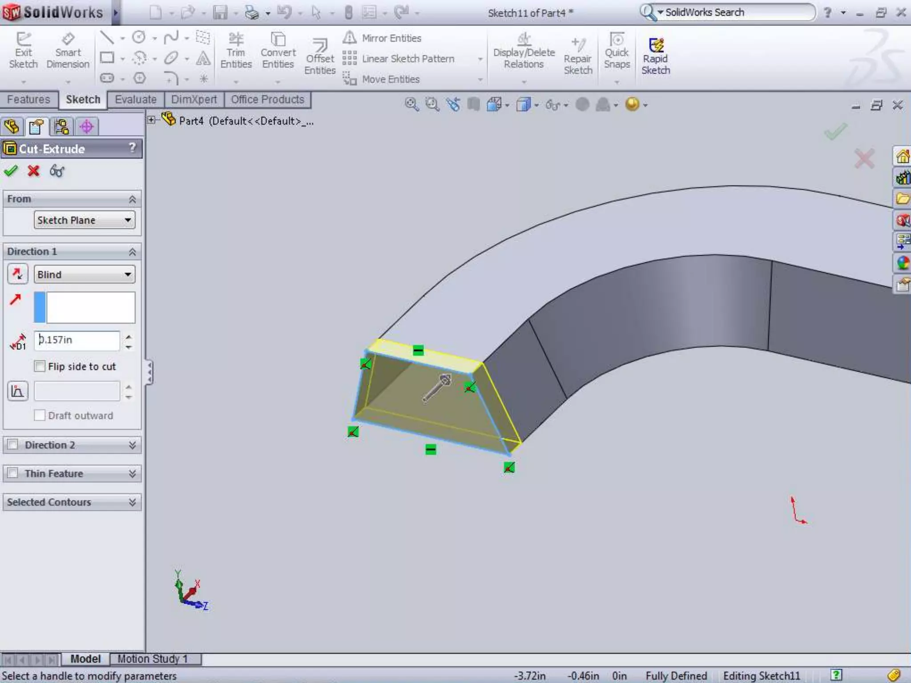This screenshot has height=683, width=911.
Task: Click the reverse direction icon
Action: pos(17,274)
